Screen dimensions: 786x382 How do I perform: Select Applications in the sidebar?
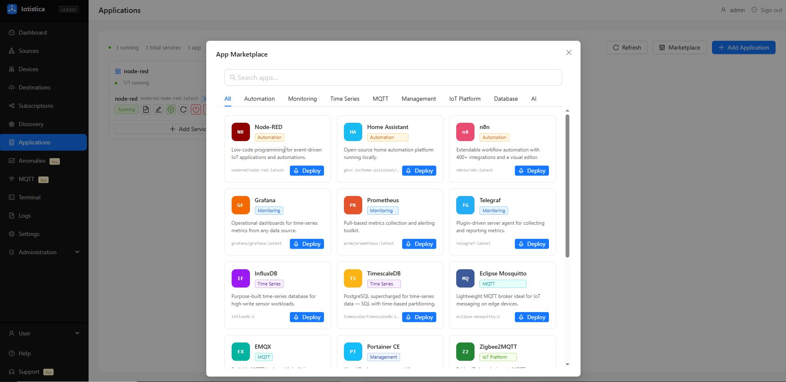(44, 142)
